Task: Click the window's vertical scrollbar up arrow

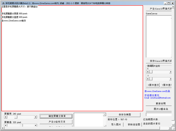Action: click(x=173, y=7)
